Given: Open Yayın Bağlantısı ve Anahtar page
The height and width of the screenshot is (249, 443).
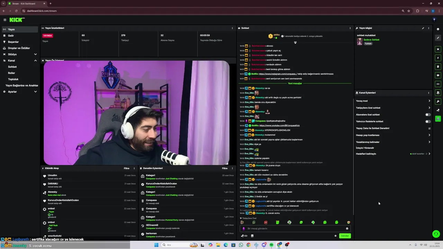Looking at the screenshot, I should [21, 85].
